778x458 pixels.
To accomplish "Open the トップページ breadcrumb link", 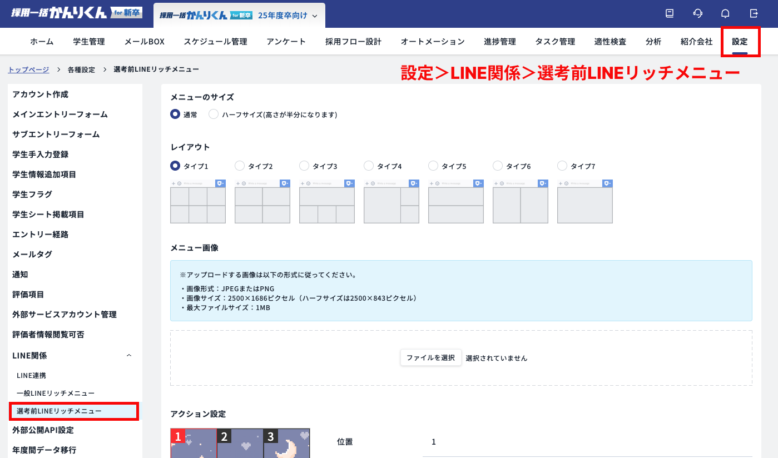I will (28, 69).
